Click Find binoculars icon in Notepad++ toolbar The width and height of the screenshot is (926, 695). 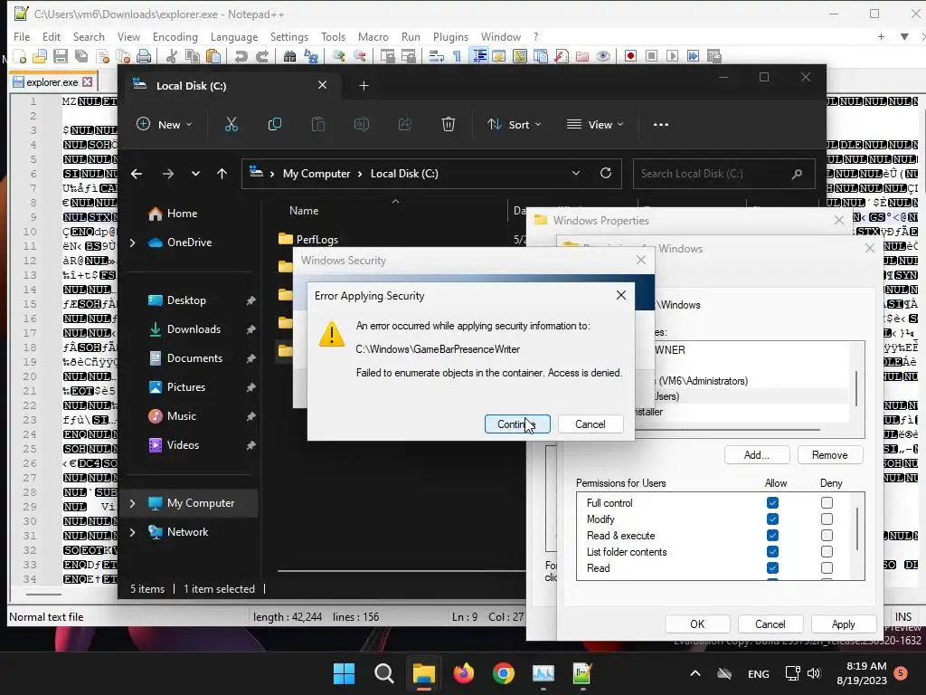[289, 56]
